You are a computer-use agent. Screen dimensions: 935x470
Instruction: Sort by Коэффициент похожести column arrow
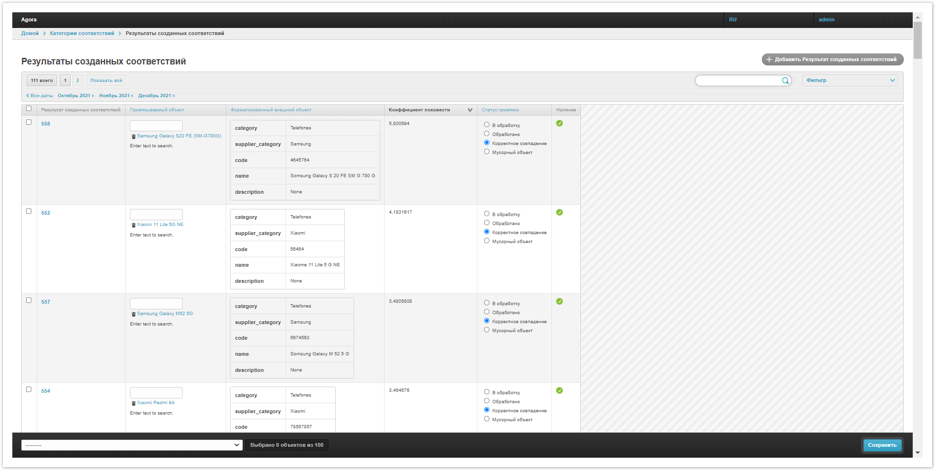pyautogui.click(x=470, y=110)
